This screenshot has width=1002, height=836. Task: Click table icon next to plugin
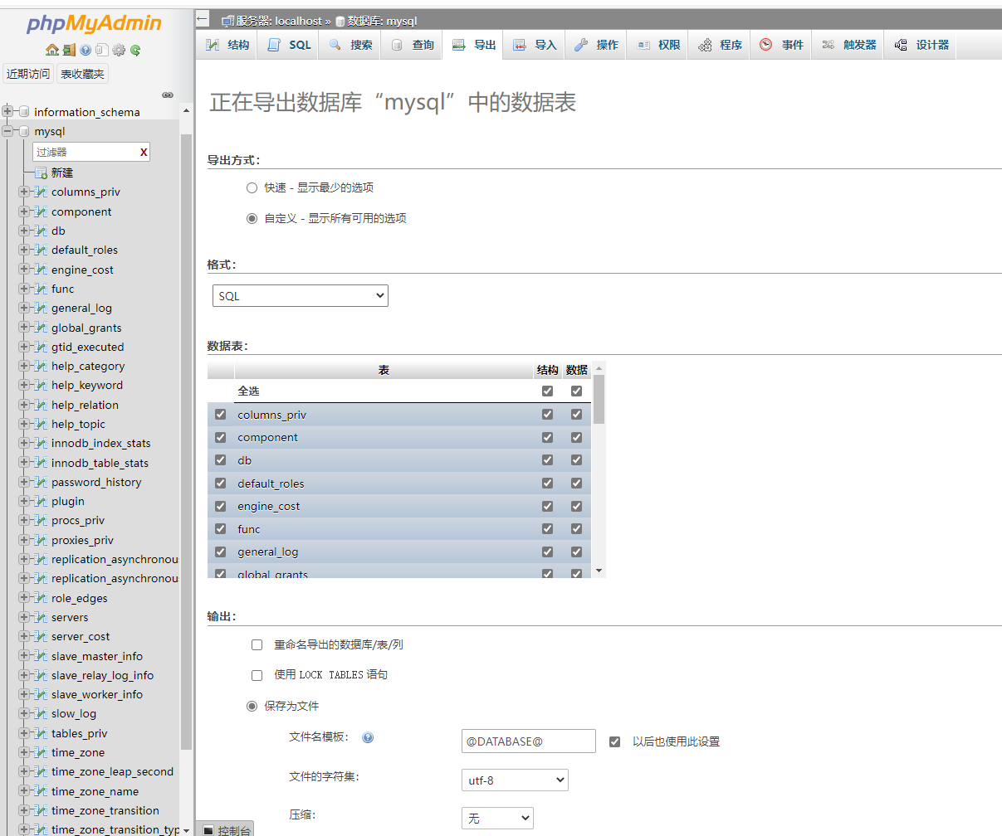click(x=41, y=501)
